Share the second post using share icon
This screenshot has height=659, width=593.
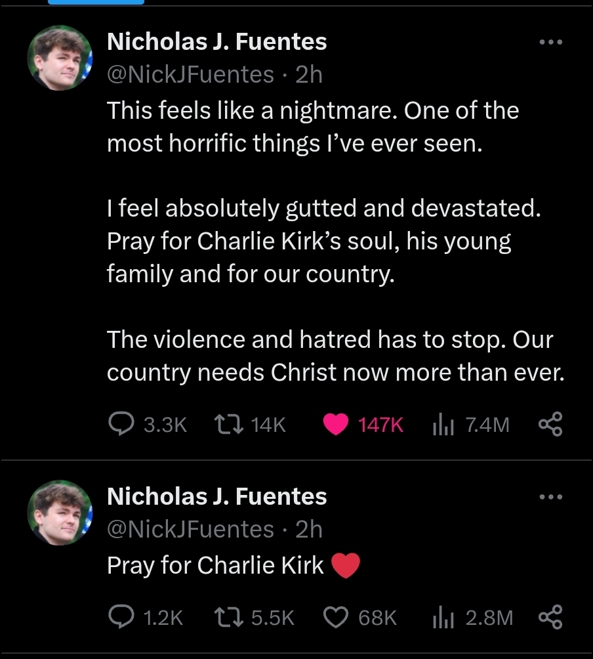tap(550, 617)
